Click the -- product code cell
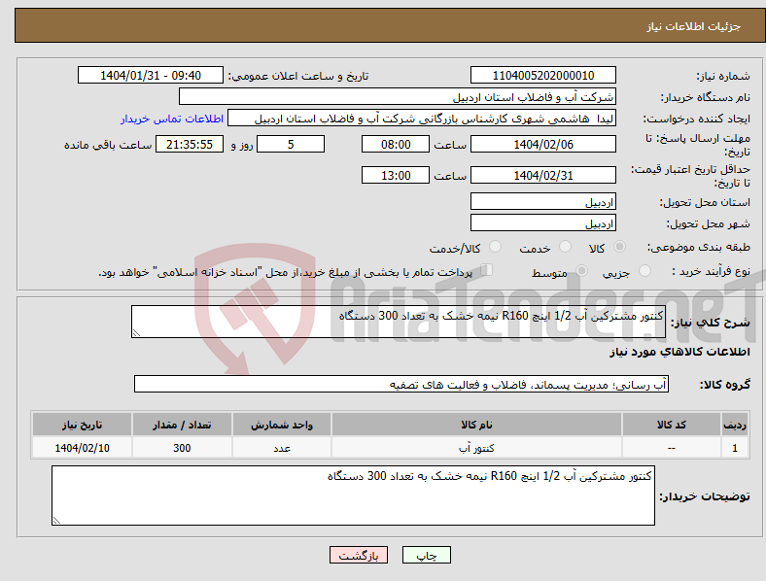 tap(672, 448)
